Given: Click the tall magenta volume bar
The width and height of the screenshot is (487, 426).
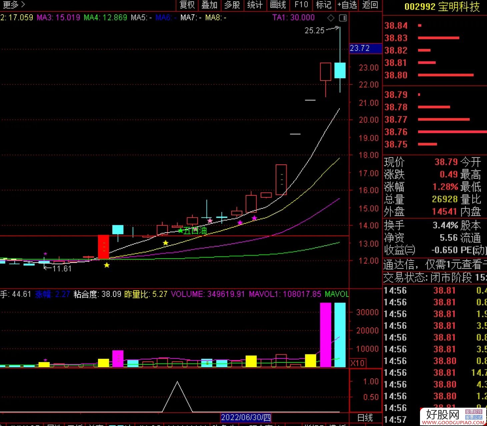Looking at the screenshot, I should [326, 335].
